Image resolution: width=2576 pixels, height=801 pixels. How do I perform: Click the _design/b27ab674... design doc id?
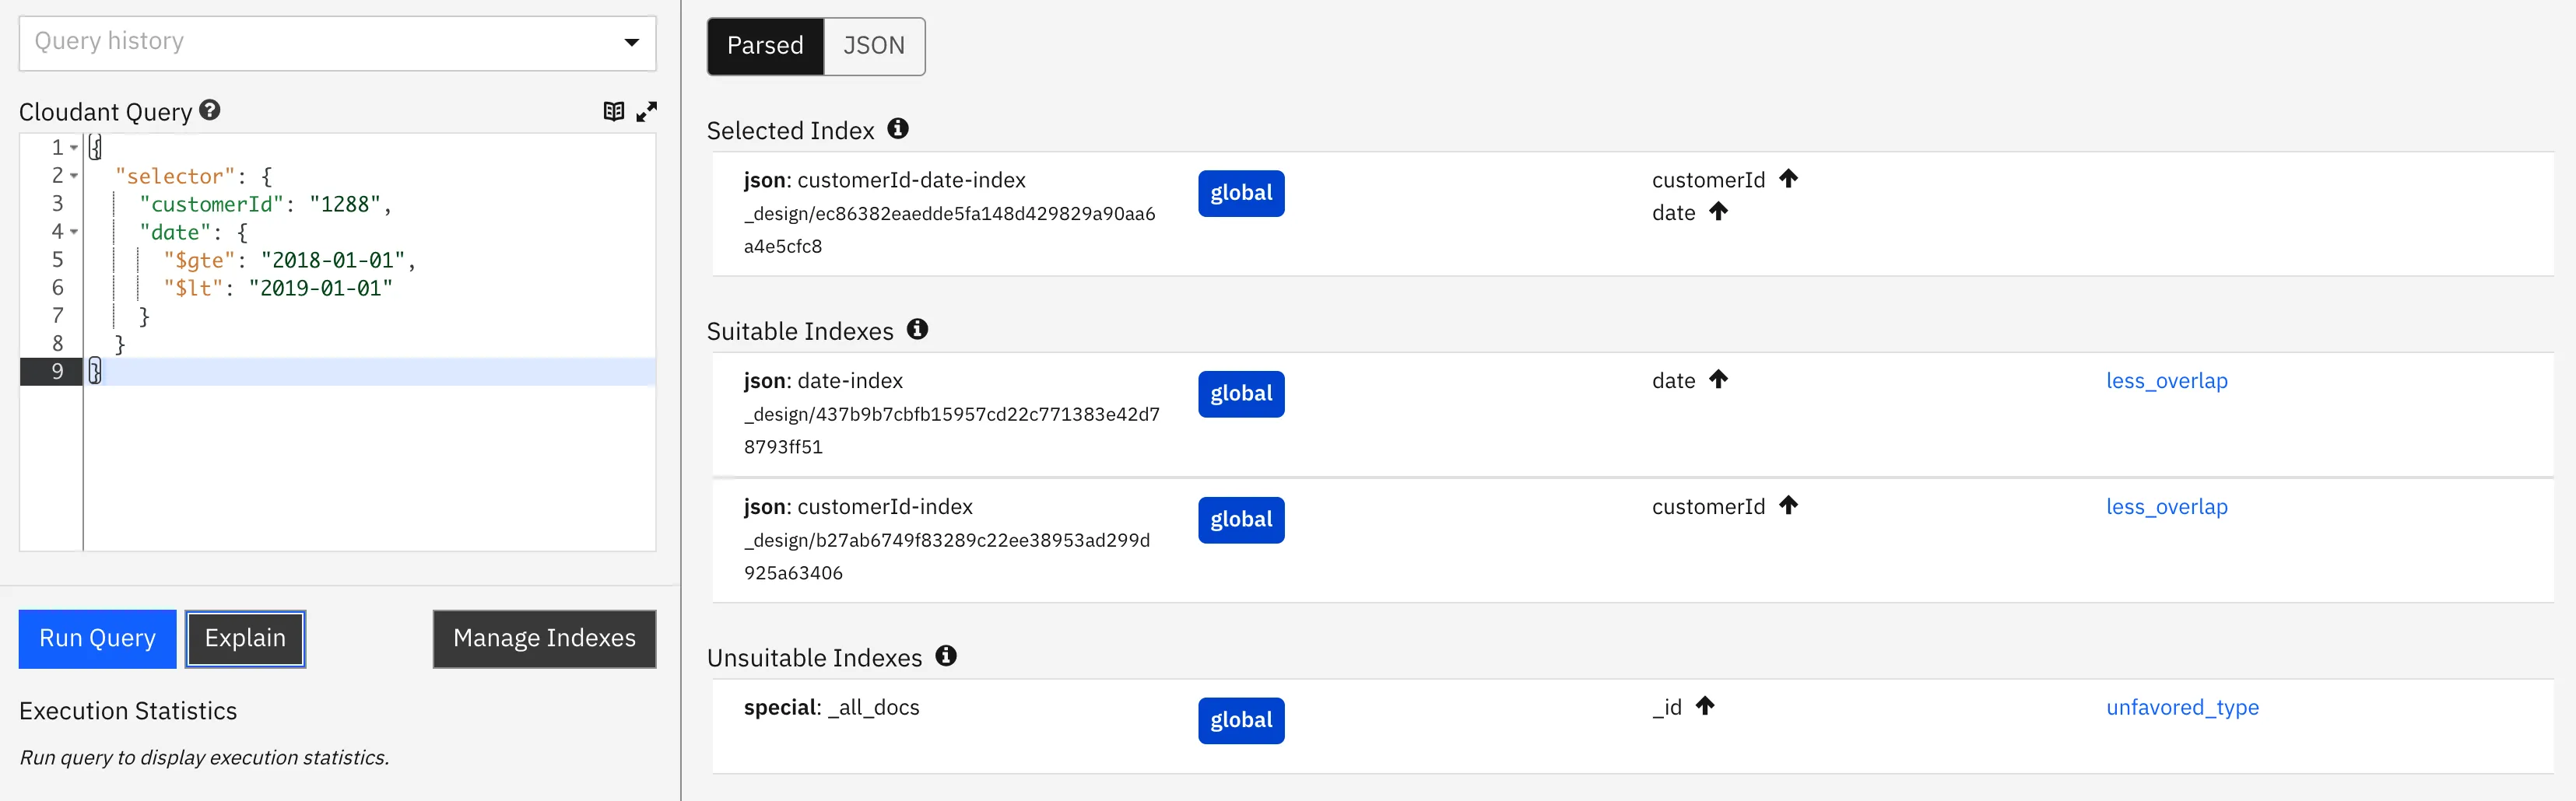tap(947, 556)
